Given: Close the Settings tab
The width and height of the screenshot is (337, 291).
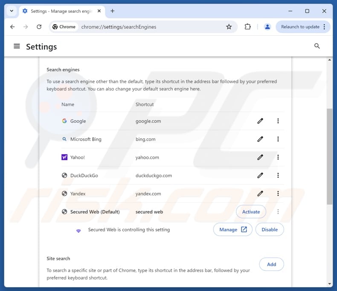Looking at the screenshot, I should [99, 11].
